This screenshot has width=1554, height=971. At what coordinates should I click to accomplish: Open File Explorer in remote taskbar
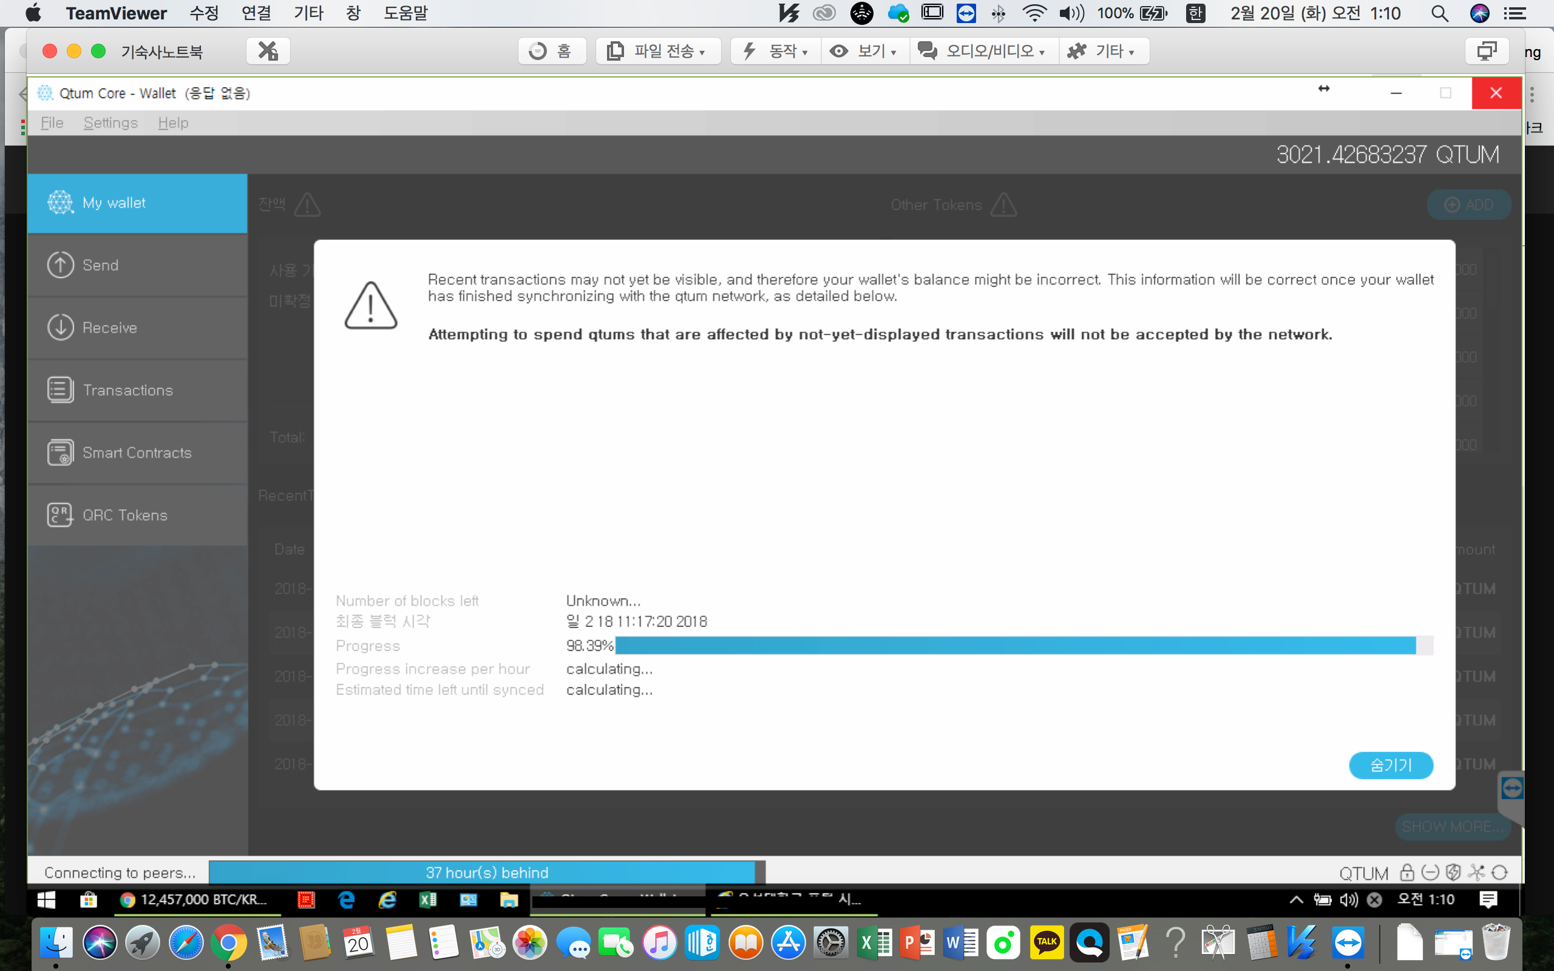[x=509, y=900]
